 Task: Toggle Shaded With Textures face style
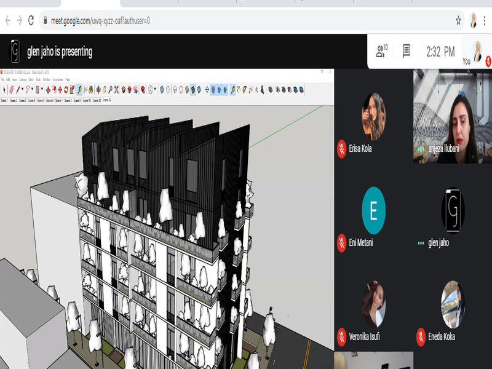(x=193, y=90)
